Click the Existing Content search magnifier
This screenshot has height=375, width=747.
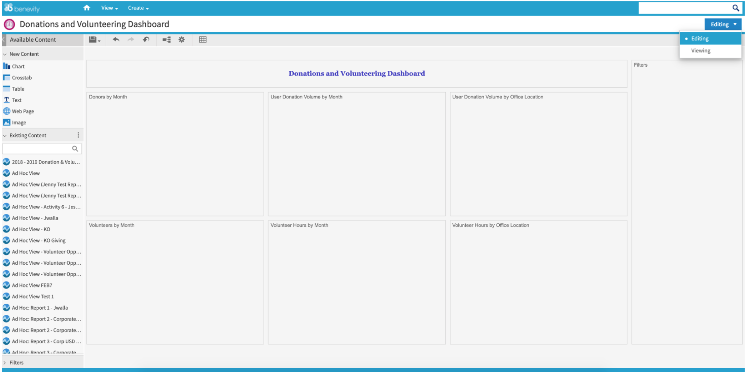pyautogui.click(x=75, y=149)
